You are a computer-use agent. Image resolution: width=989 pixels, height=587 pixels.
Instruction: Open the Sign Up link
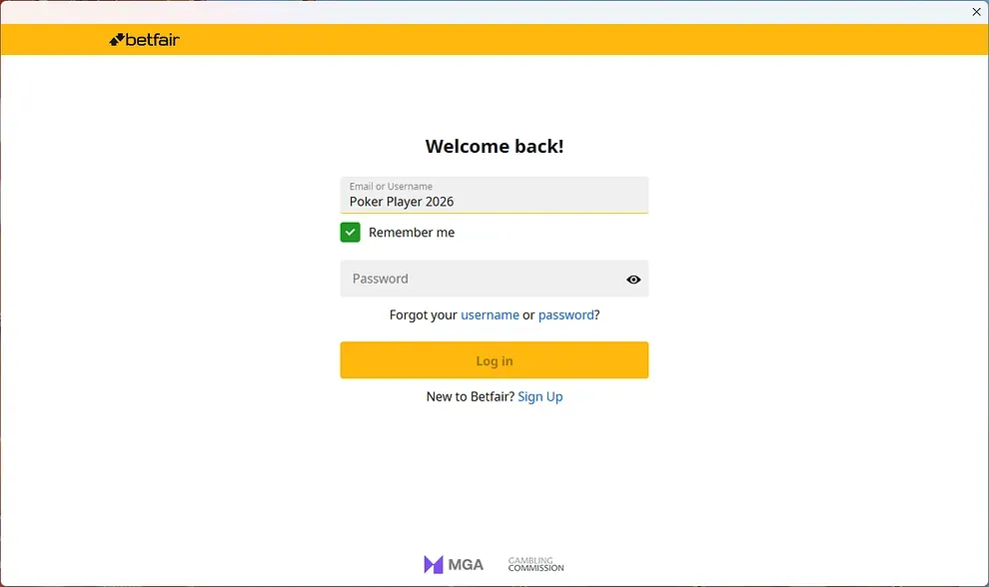tap(539, 396)
